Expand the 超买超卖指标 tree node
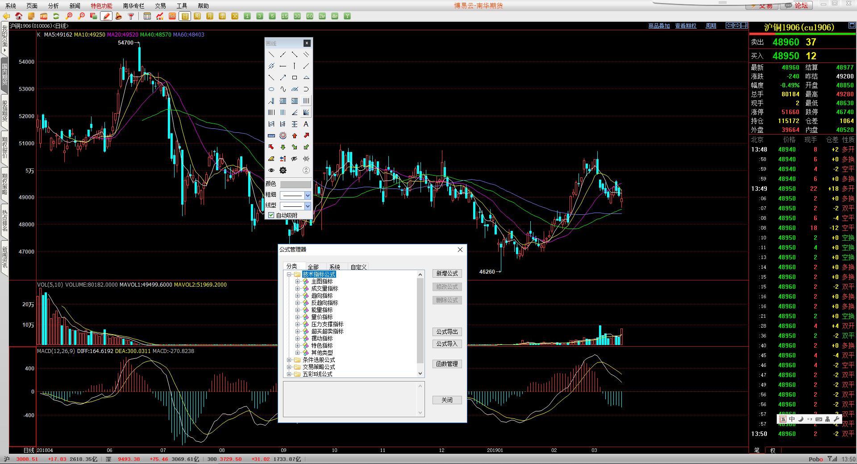Viewport: 857px width, 464px height. click(x=298, y=332)
